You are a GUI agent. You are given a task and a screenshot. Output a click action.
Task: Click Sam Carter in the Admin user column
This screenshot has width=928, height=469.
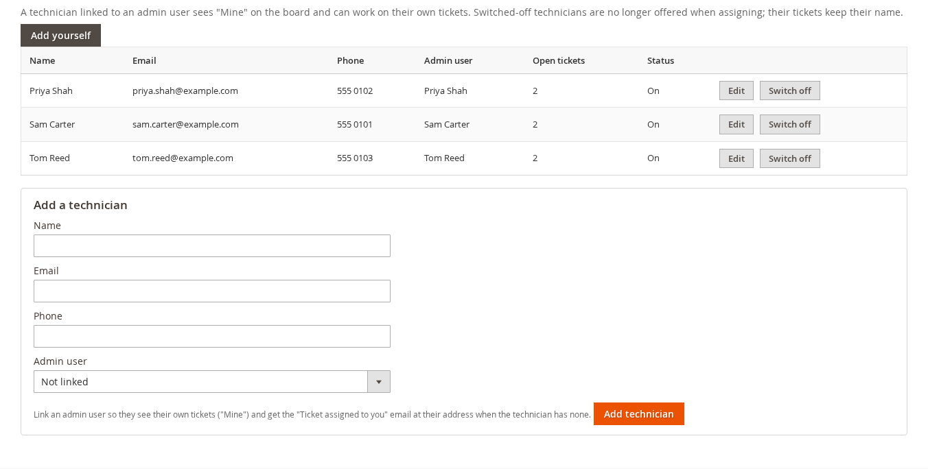click(447, 124)
